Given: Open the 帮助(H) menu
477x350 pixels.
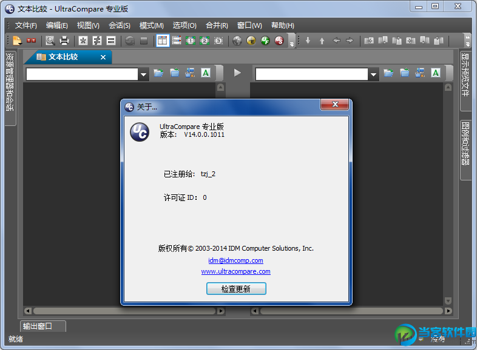Looking at the screenshot, I should tap(283, 25).
